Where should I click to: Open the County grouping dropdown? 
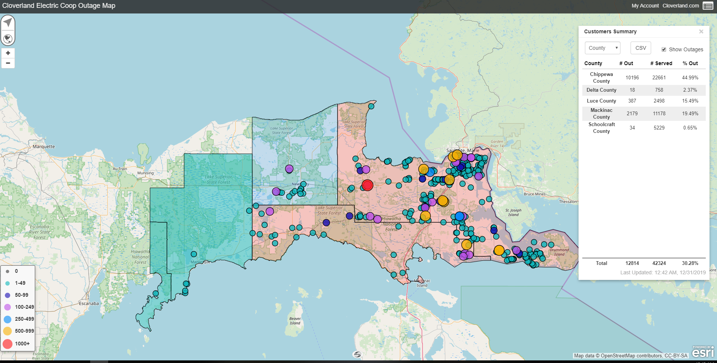click(602, 48)
